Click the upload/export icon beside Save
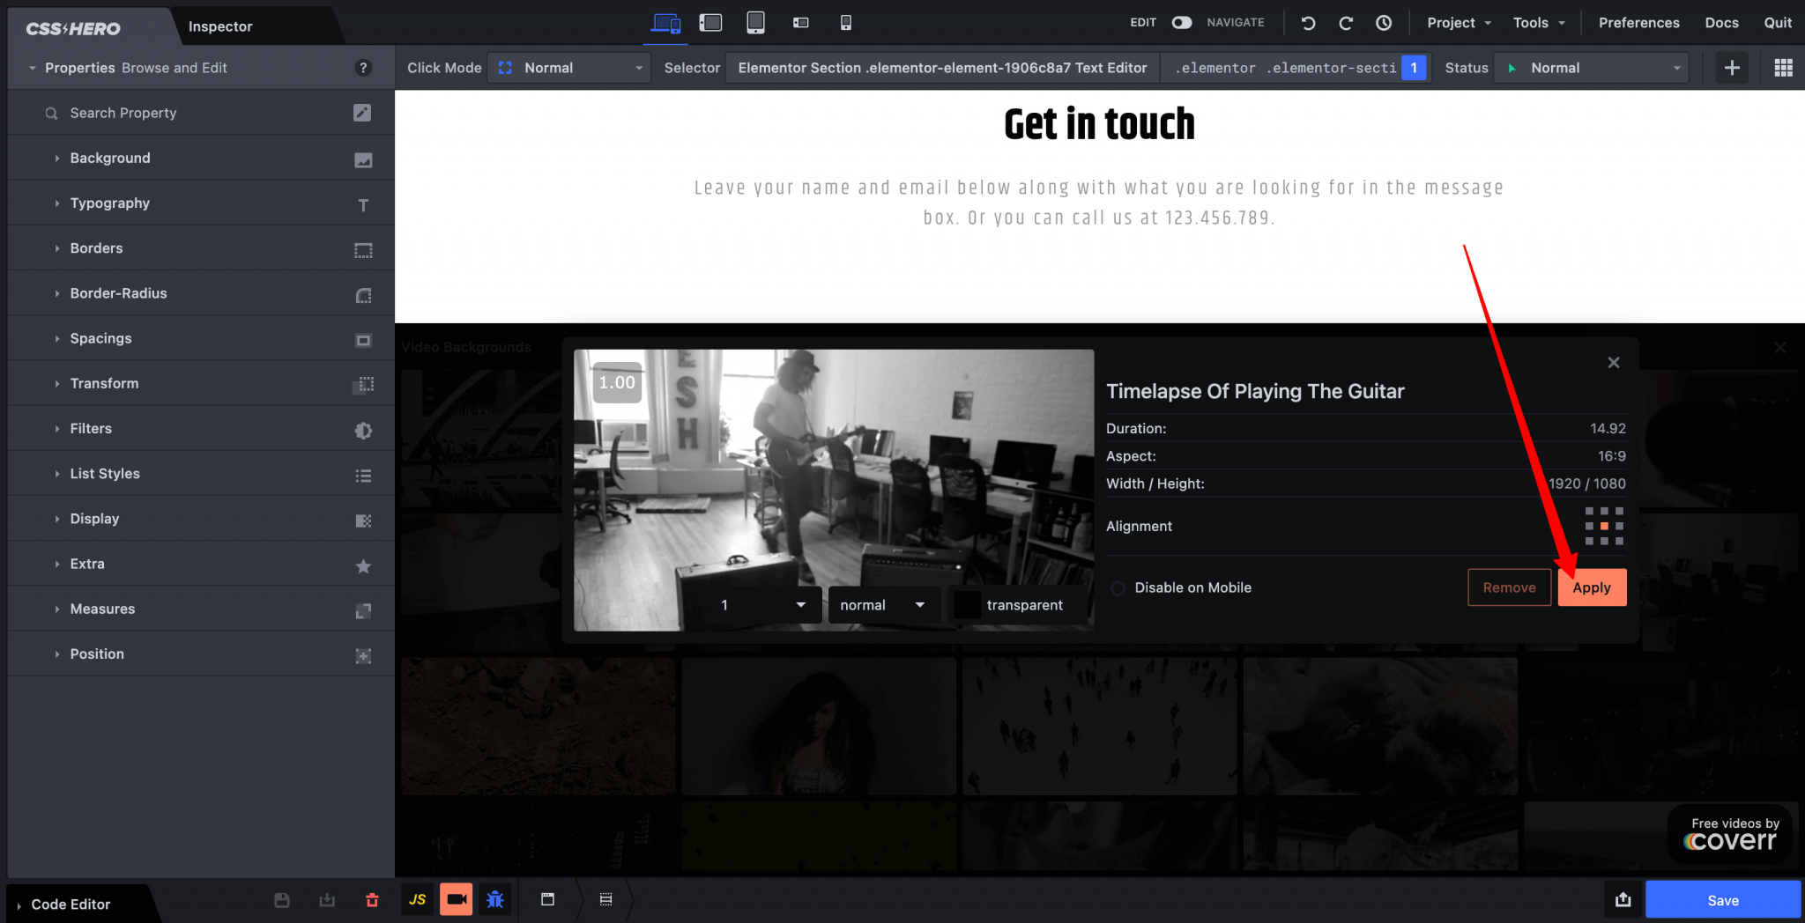1805x923 pixels. point(1623,899)
